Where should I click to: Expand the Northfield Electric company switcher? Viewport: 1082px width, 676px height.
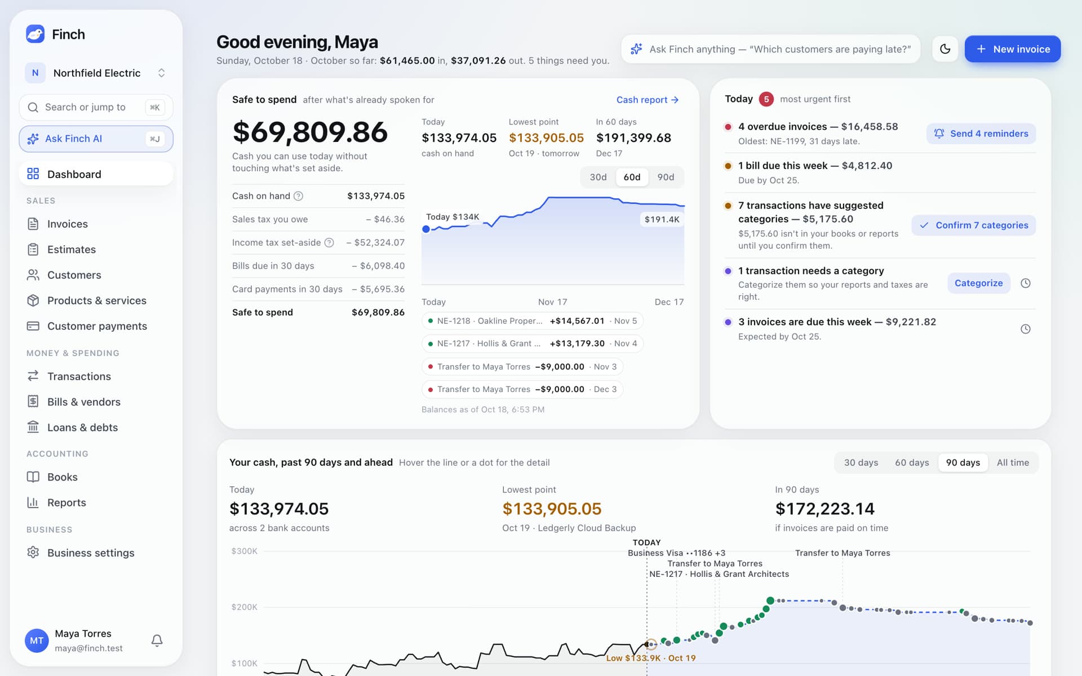pyautogui.click(x=96, y=73)
